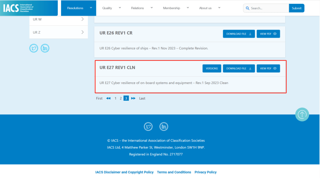Open the sidebar LinkedIn icon

(45, 48)
